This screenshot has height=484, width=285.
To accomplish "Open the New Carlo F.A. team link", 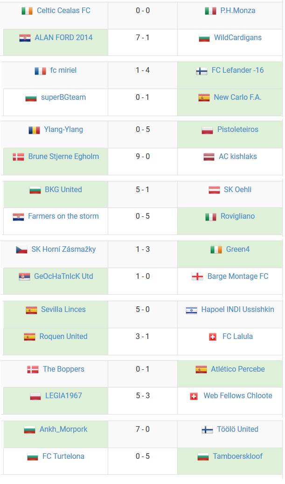I will tap(237, 97).
